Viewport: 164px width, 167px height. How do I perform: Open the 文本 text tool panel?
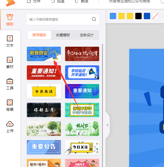point(10,41)
